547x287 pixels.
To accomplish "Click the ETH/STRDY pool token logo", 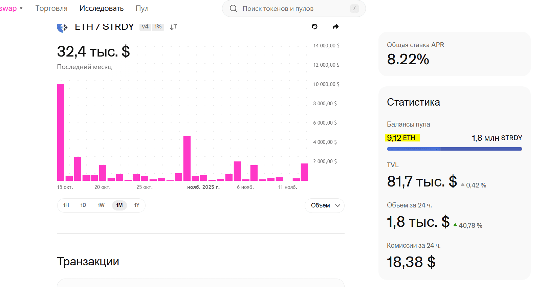I will [62, 27].
